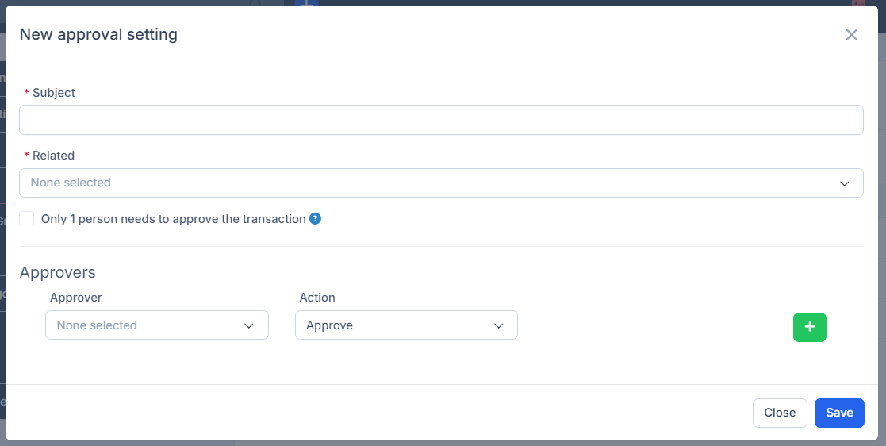This screenshot has width=886, height=446.
Task: Click the Approvers section heading
Action: (58, 272)
